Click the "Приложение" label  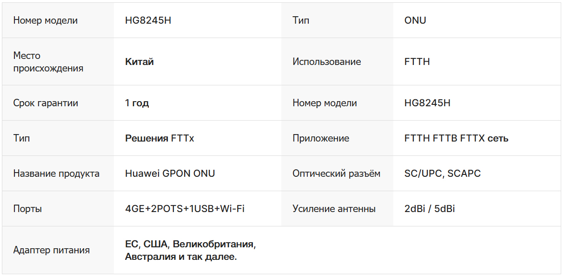tap(321, 138)
